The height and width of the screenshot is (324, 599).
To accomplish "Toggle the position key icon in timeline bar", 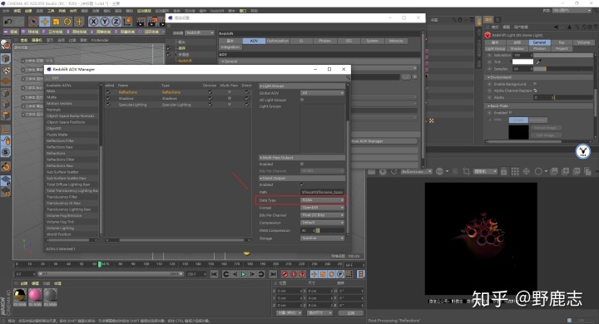I will (x=314, y=274).
